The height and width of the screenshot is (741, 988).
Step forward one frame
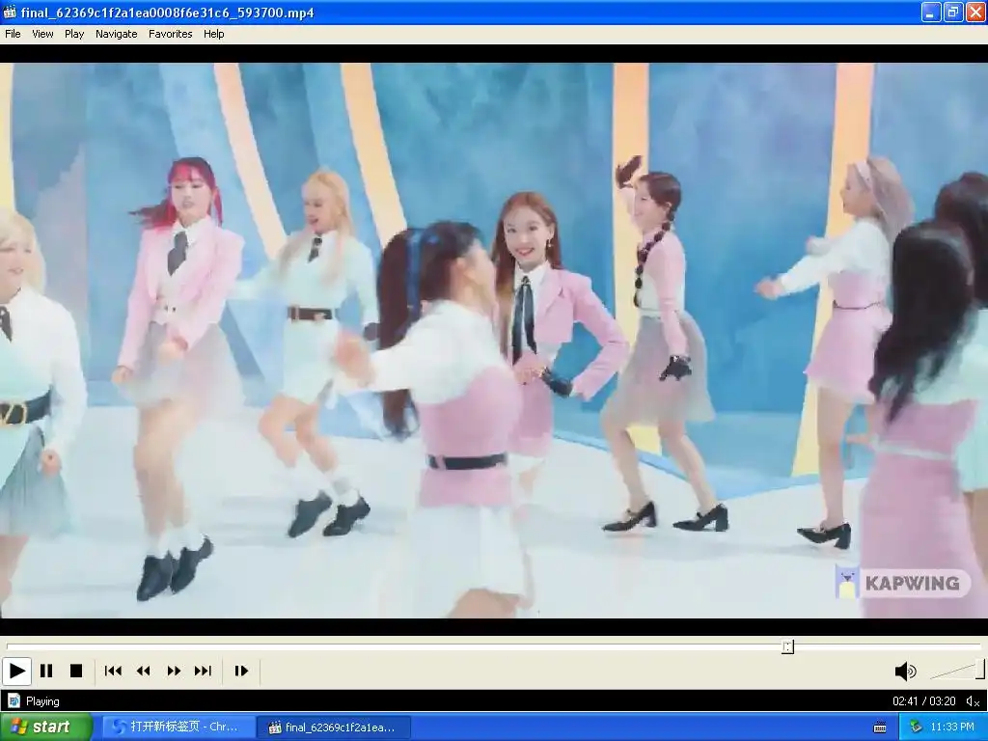pos(241,672)
